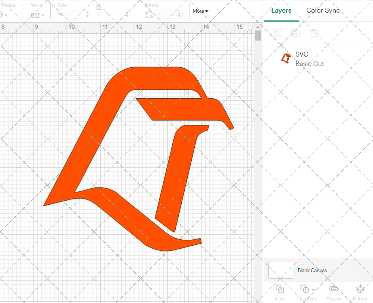Open the More dropdown
The image size is (373, 303).
(200, 11)
